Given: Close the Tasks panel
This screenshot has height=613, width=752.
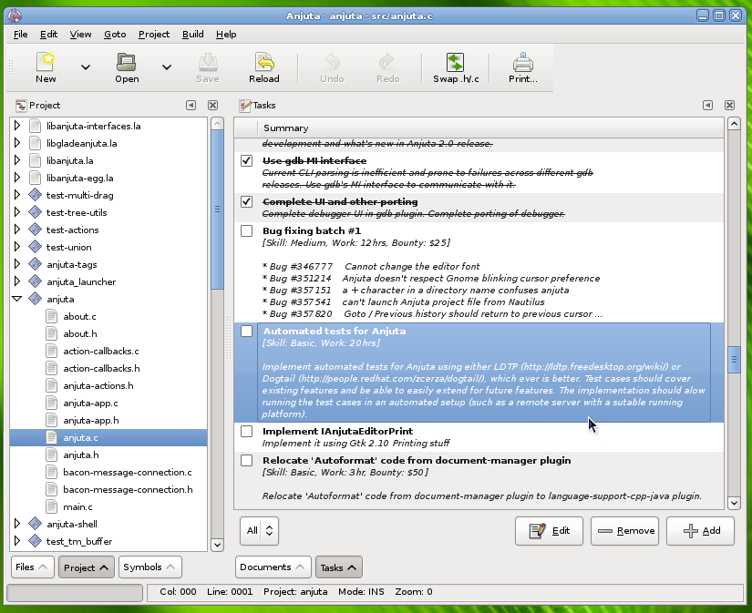Looking at the screenshot, I should 729,105.
